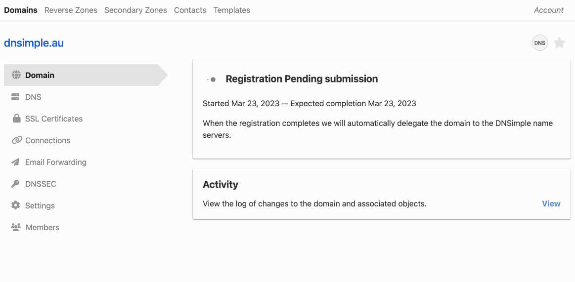View the Activity log
575x282 pixels.
click(x=551, y=203)
